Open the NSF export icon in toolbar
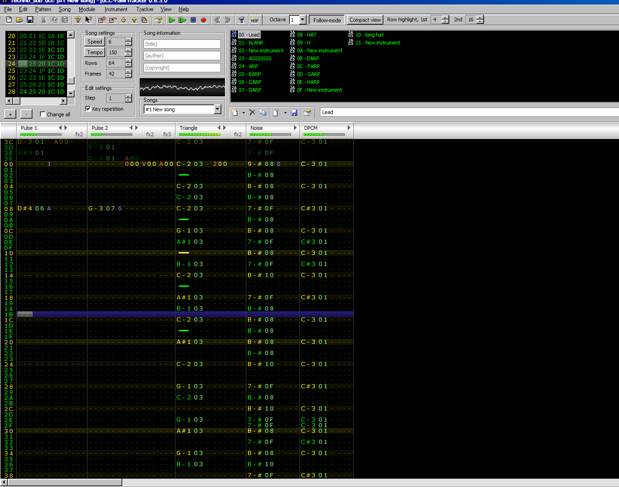Screen dimensions: 619x487 click(x=255, y=20)
